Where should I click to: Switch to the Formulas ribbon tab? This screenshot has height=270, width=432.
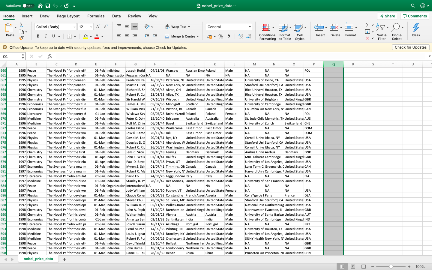click(96, 16)
